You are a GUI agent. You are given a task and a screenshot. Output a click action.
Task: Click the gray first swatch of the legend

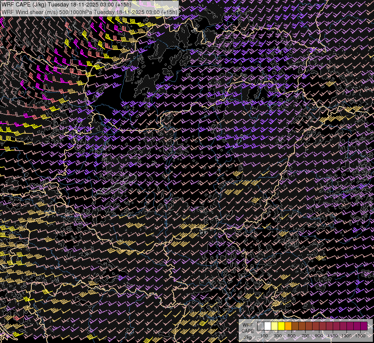[261, 326]
